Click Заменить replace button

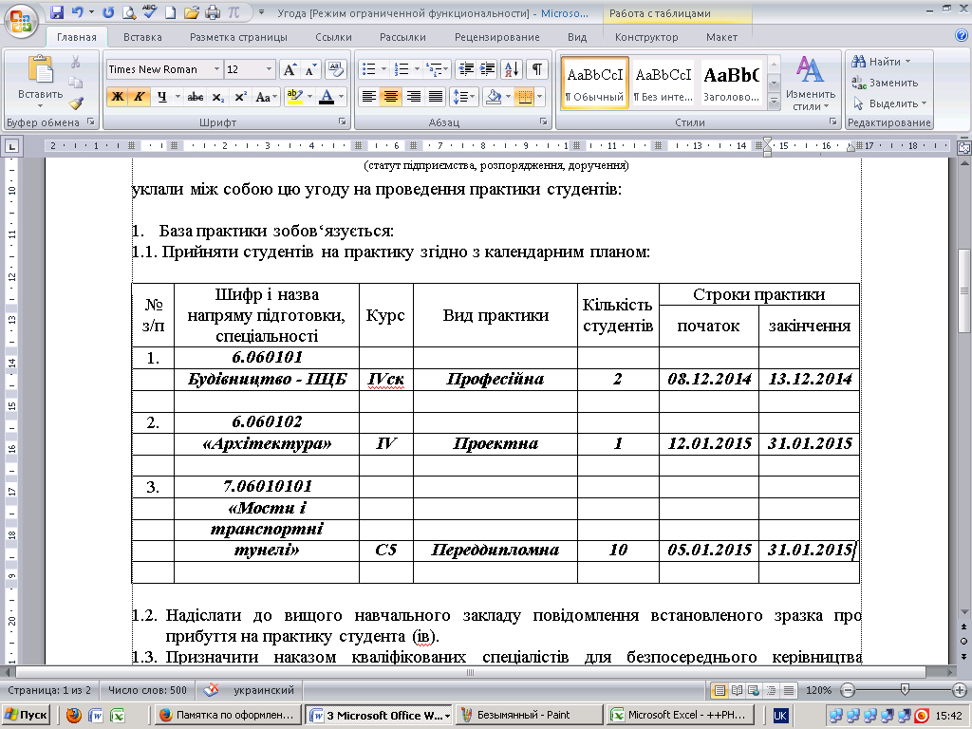pos(886,83)
